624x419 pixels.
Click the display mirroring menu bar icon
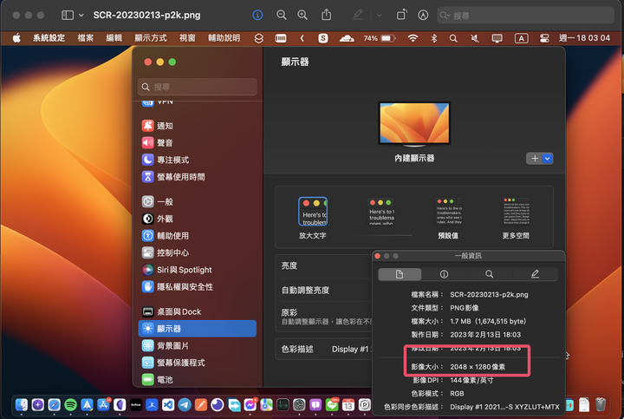click(x=497, y=38)
